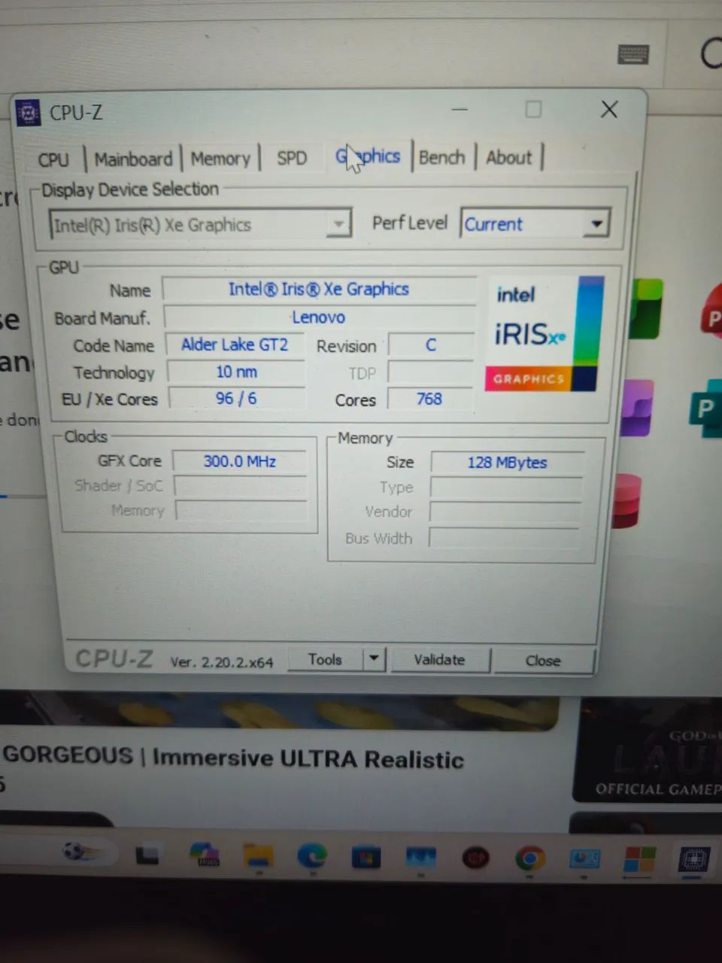Click the keyboard icon in the background window
The image size is (722, 963).
pos(633,54)
